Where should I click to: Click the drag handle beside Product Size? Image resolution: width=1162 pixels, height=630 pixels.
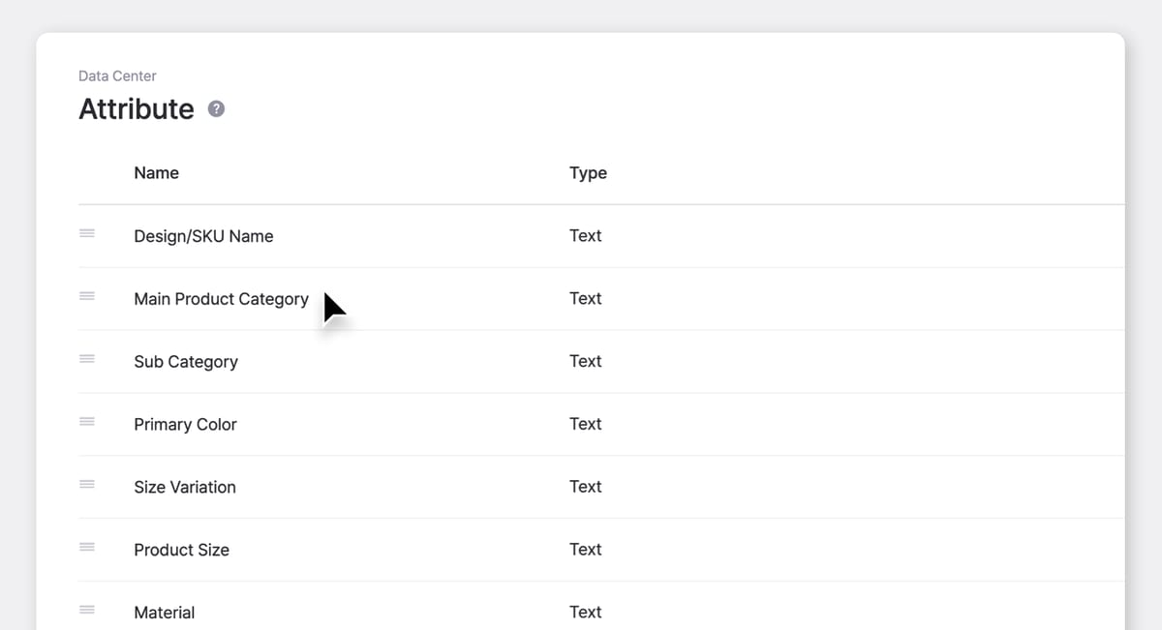[x=86, y=548]
